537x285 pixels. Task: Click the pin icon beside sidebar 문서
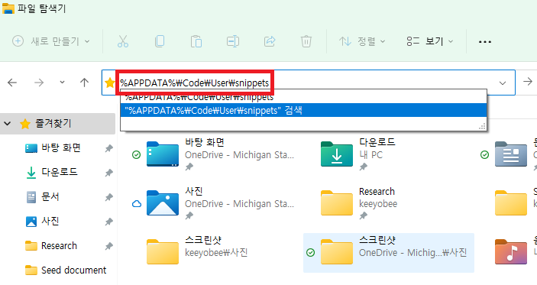[x=108, y=197]
